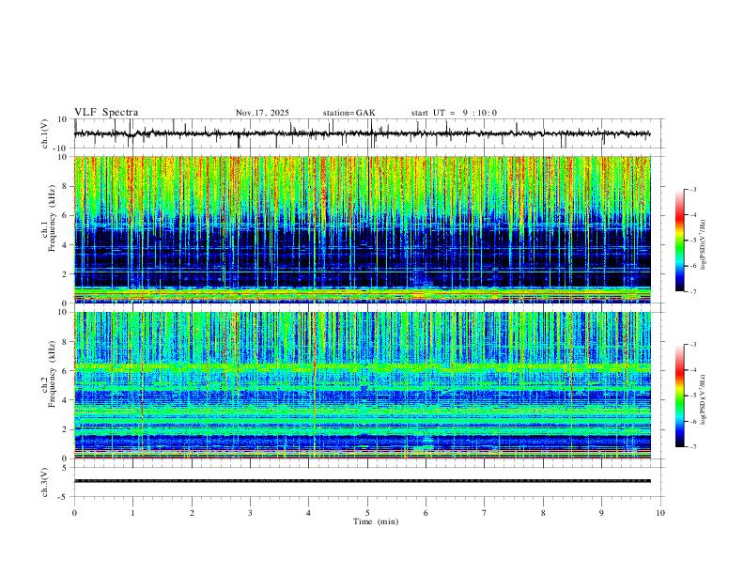Click the "6" kHz tick of ch.2 spectrogram
This screenshot has height=575, width=744.
click(x=65, y=371)
